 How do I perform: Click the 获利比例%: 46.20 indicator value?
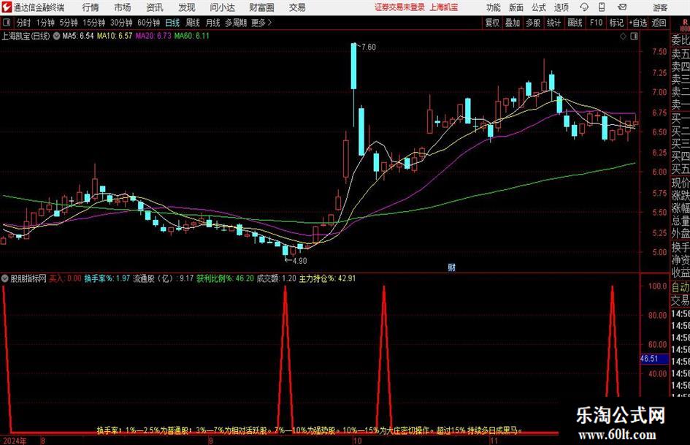(x=225, y=278)
